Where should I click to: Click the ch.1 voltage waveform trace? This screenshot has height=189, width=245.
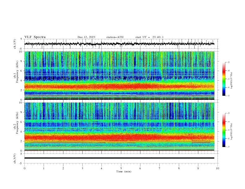coord(119,44)
